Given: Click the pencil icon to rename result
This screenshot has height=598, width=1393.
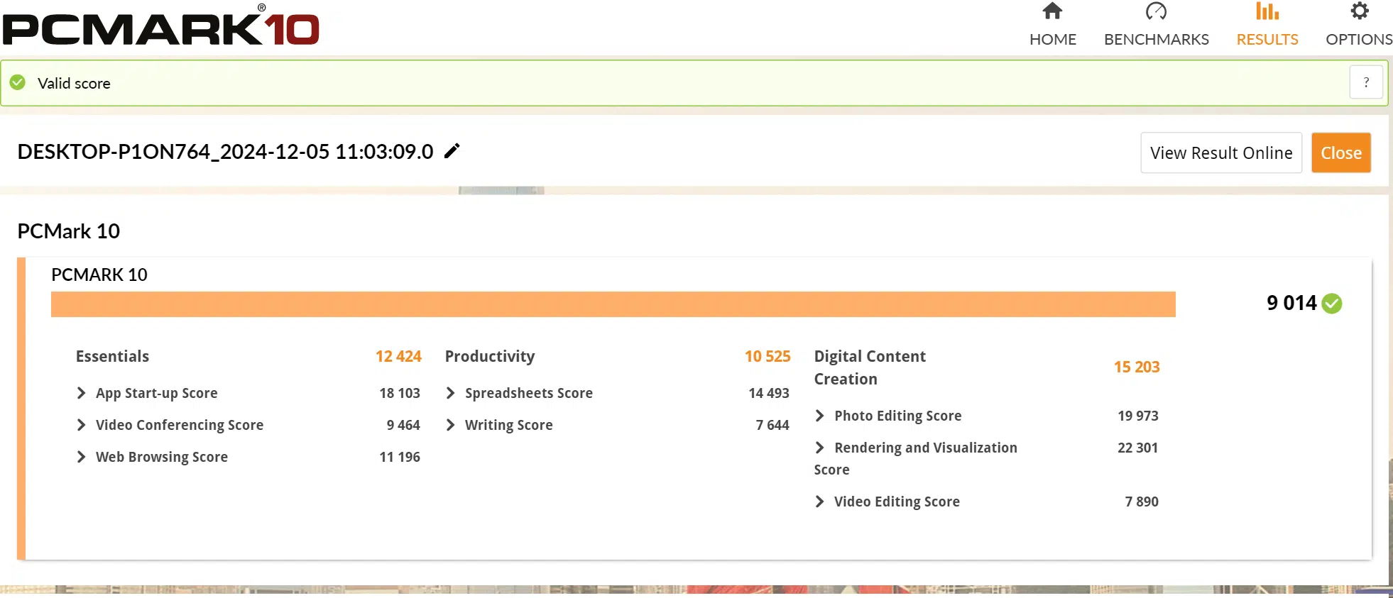Looking at the screenshot, I should click(452, 150).
